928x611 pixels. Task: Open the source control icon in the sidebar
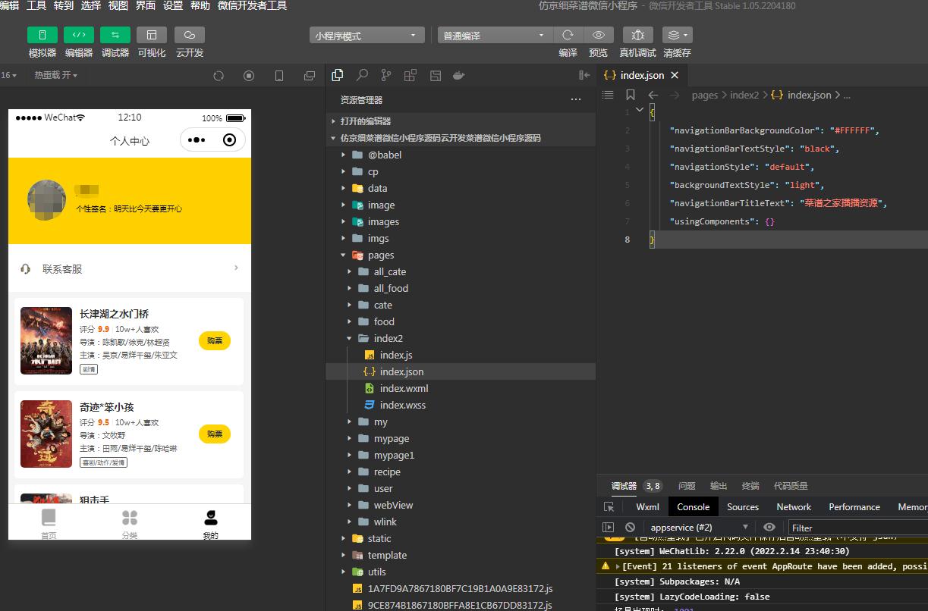pyautogui.click(x=386, y=75)
